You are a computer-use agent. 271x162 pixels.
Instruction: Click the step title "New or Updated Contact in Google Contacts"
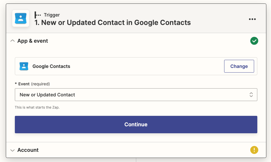point(113,23)
